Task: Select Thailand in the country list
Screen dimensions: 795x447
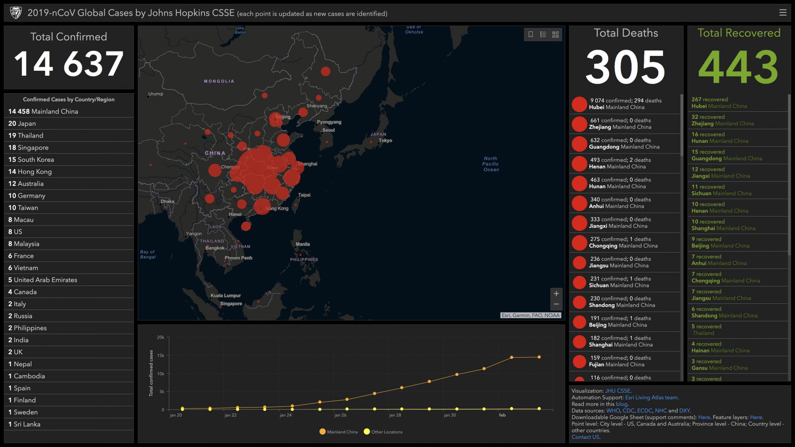Action: coord(69,135)
